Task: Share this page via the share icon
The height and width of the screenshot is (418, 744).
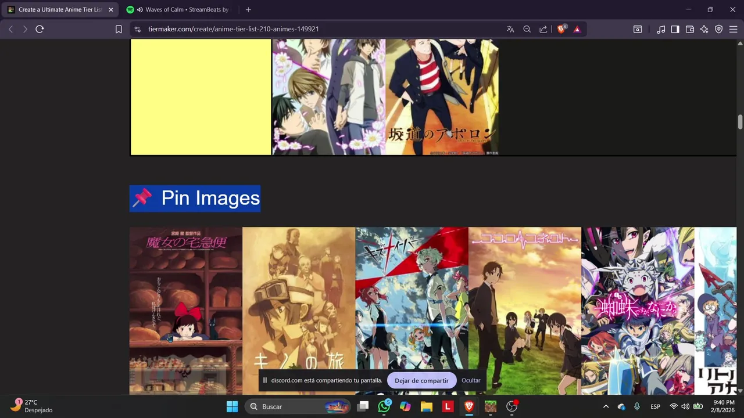Action: coord(543,29)
